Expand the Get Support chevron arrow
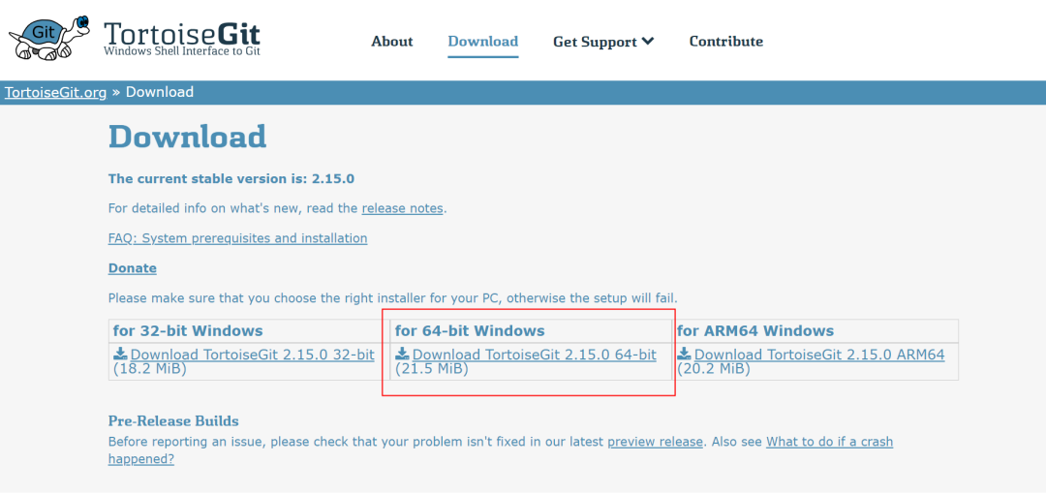Viewport: 1046px width, 495px height. click(648, 42)
